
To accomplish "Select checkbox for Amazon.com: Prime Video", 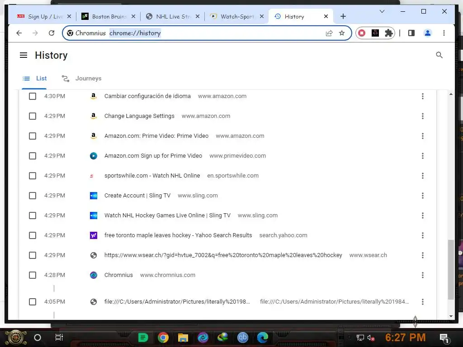I will coord(33,136).
